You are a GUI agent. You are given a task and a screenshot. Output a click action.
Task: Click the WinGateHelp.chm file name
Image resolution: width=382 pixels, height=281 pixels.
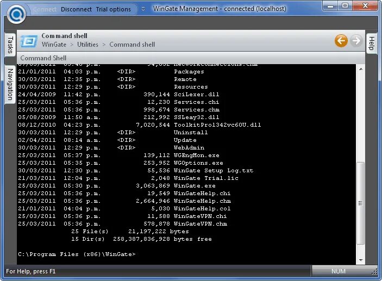pyautogui.click(x=202, y=201)
